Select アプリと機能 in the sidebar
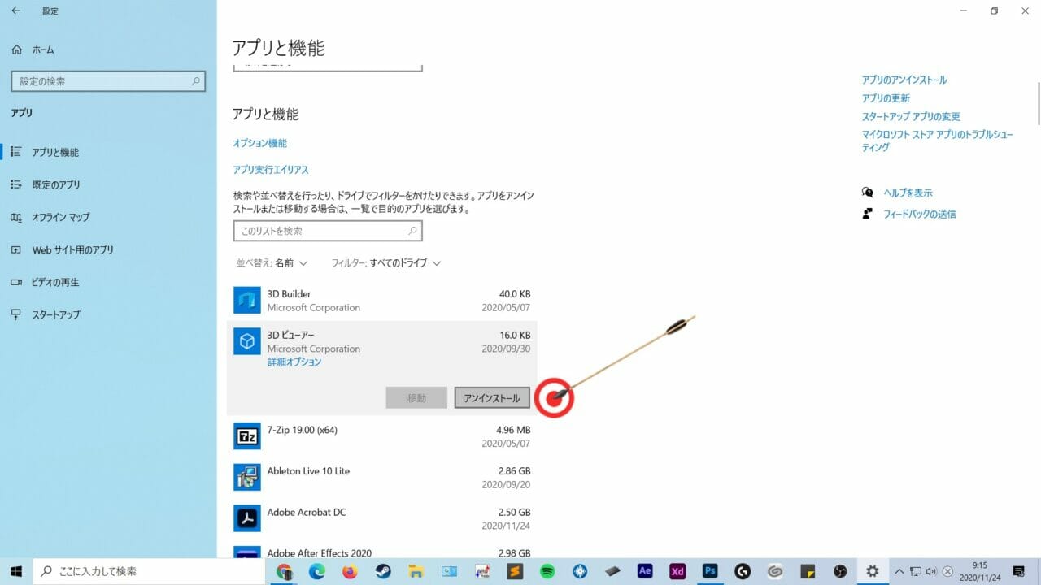The height and width of the screenshot is (585, 1041). 55,152
